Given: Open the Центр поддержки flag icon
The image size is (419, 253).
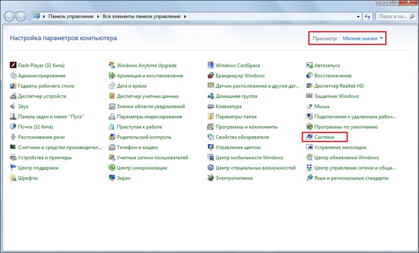Looking at the screenshot, I should point(13,168).
